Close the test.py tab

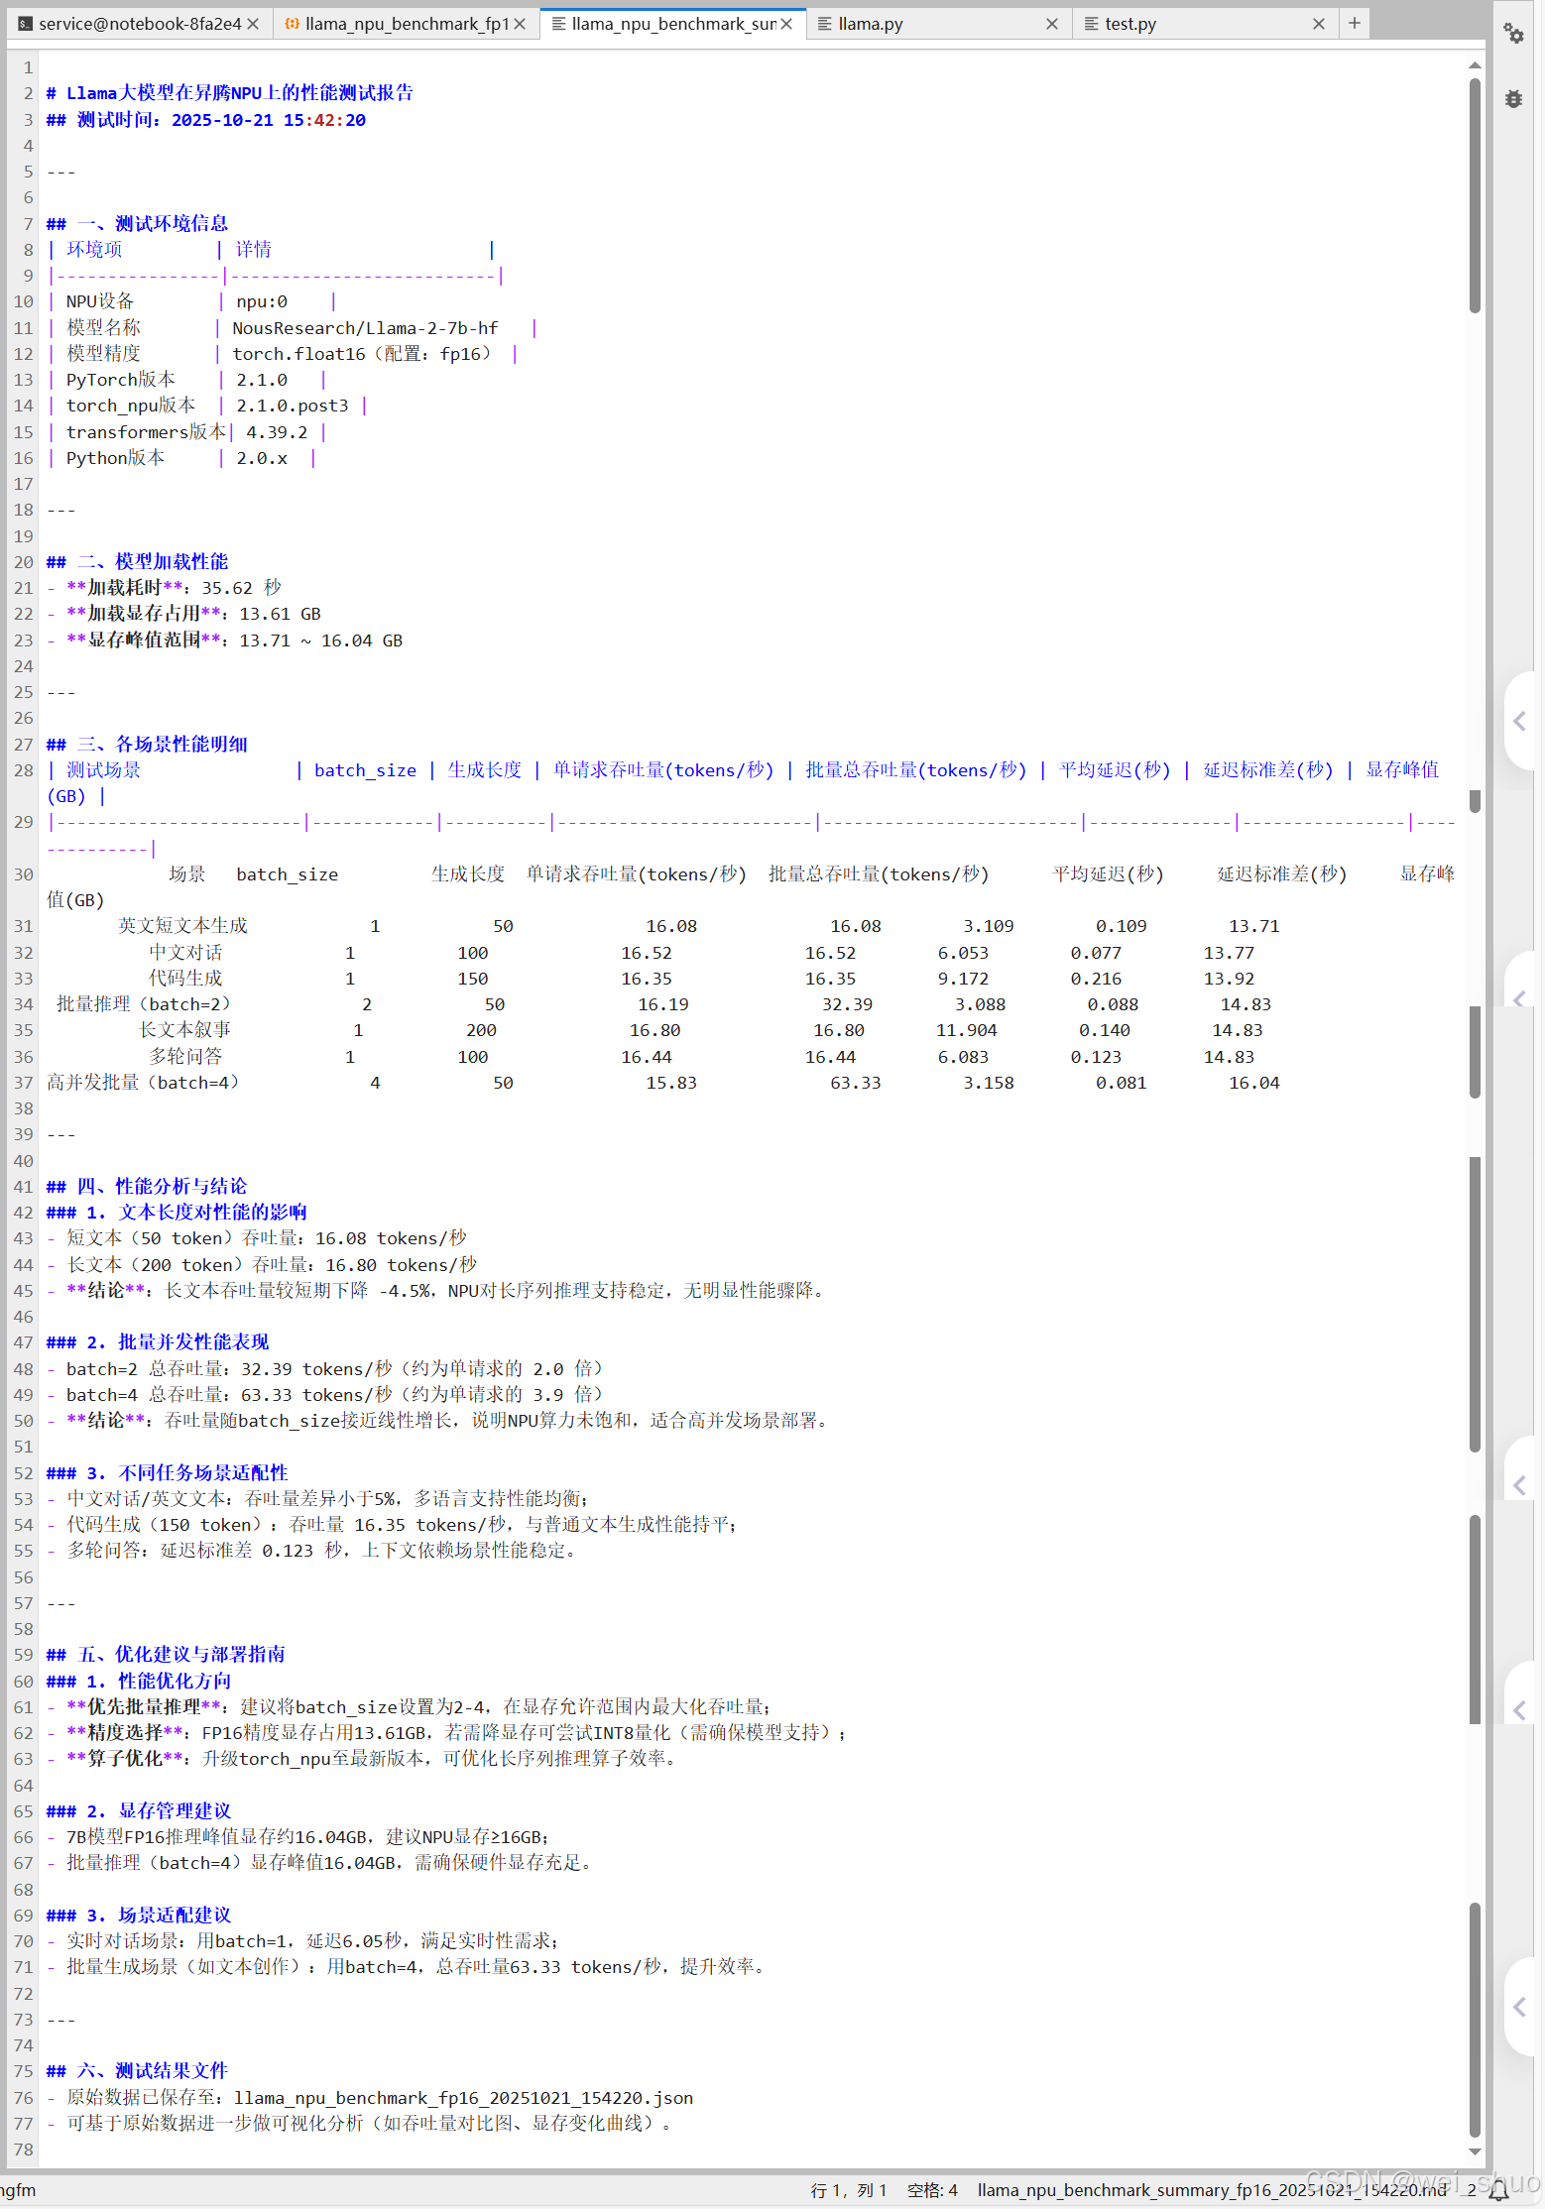point(1319,24)
